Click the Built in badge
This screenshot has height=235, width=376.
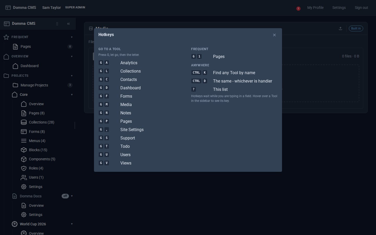pos(356,28)
